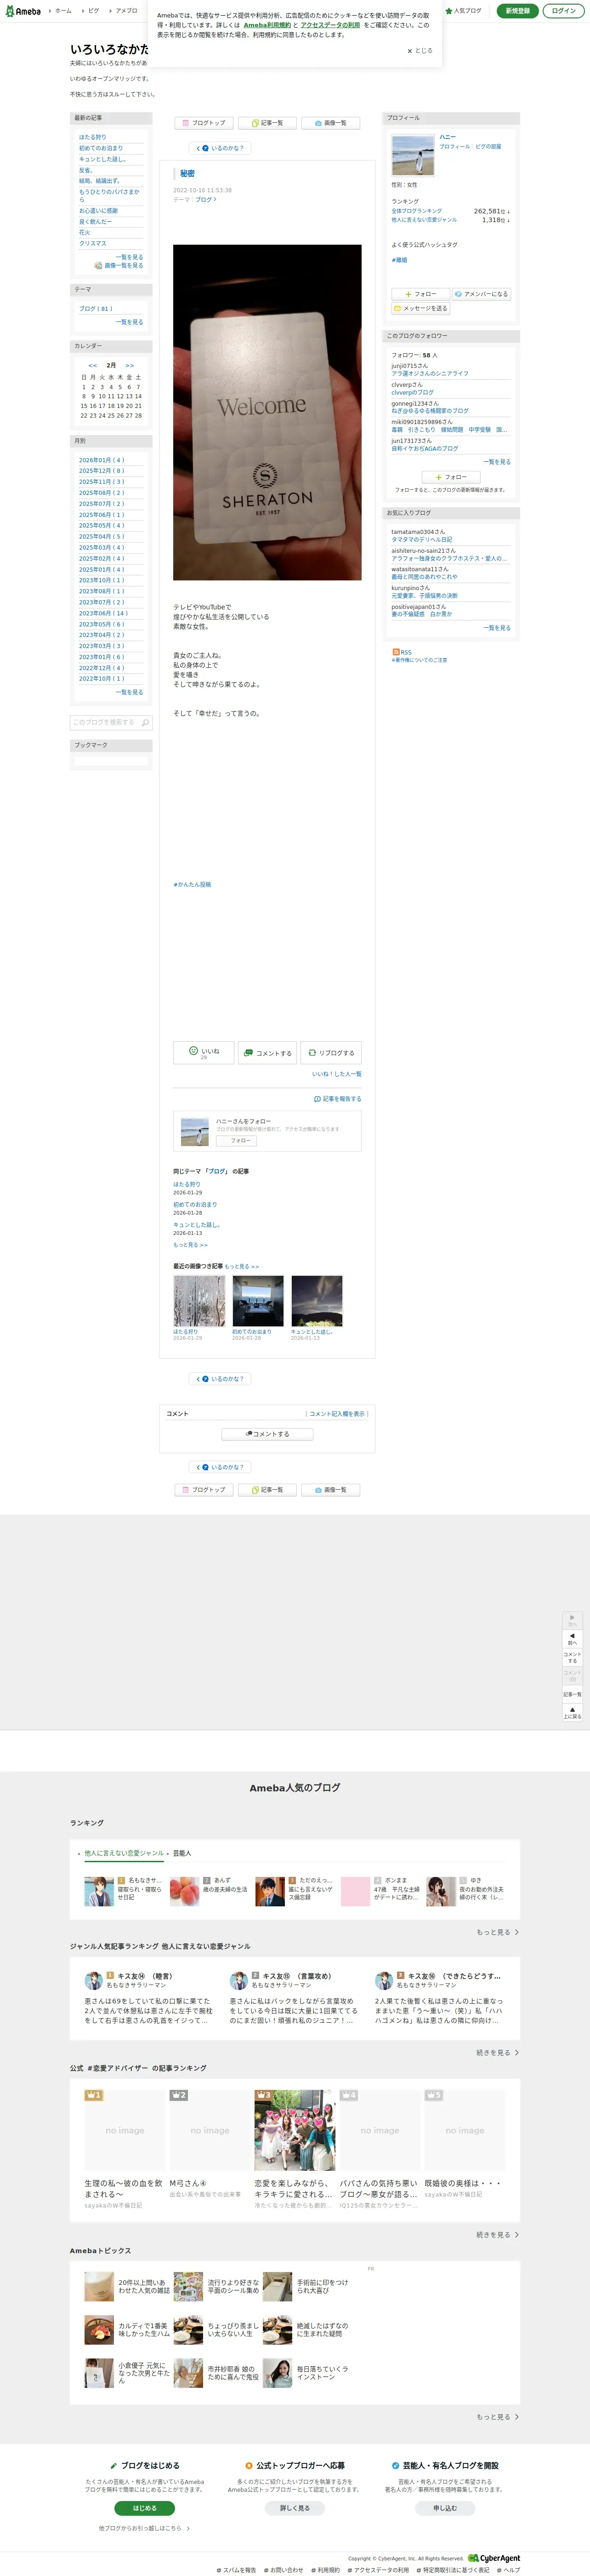Click the green はじめる button
Screen dimensions: 590x2576
(x=145, y=2508)
